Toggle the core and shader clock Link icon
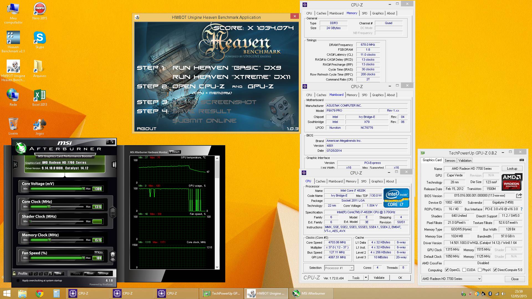The image size is (532, 299). coord(112,212)
